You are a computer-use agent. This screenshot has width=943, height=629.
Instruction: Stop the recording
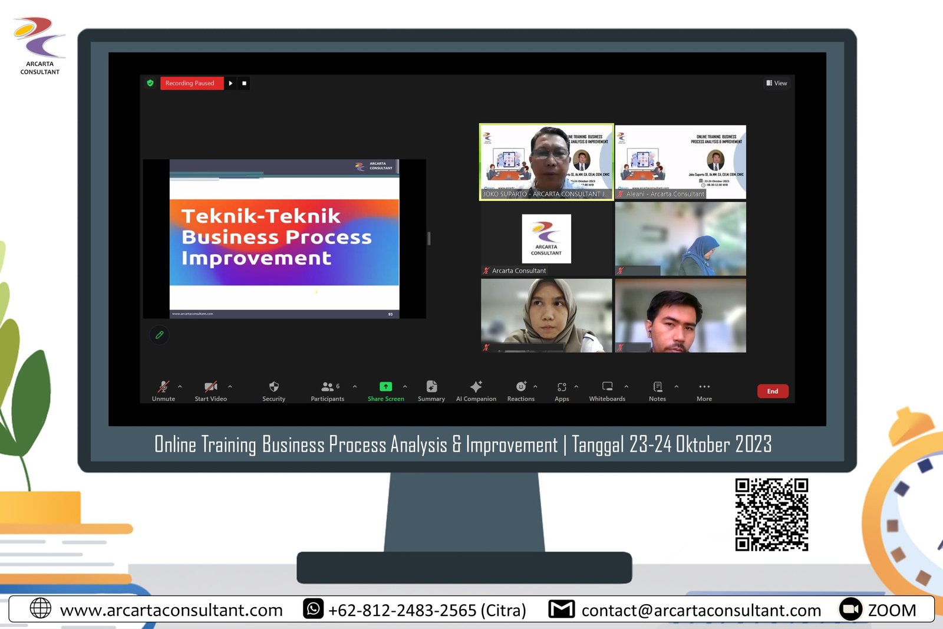click(x=244, y=83)
